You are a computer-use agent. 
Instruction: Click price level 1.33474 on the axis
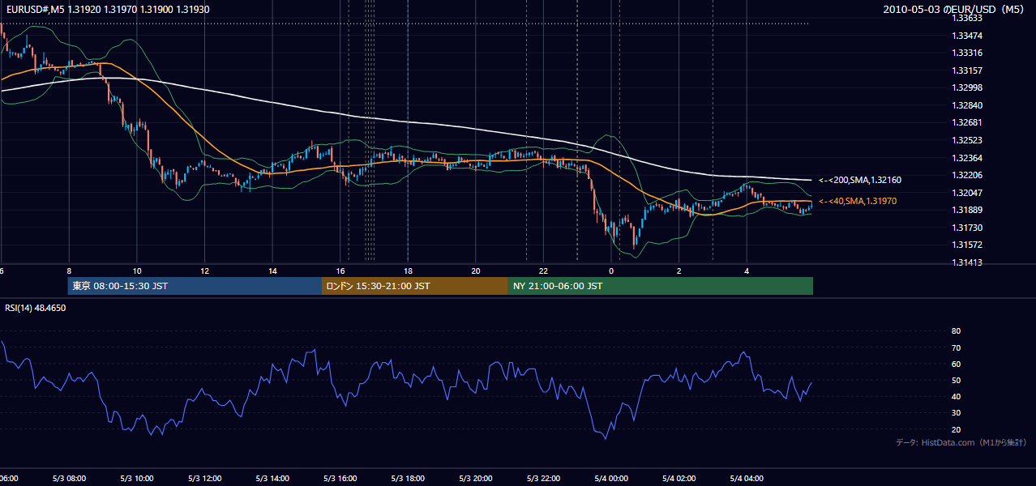(x=967, y=36)
